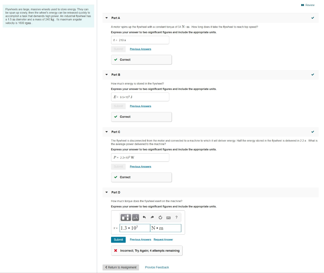
Task: Edit the torque value field 1.3 • 10³
Action: pos(135,228)
